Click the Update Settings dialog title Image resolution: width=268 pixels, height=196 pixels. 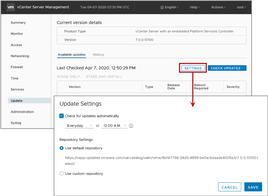(x=81, y=104)
